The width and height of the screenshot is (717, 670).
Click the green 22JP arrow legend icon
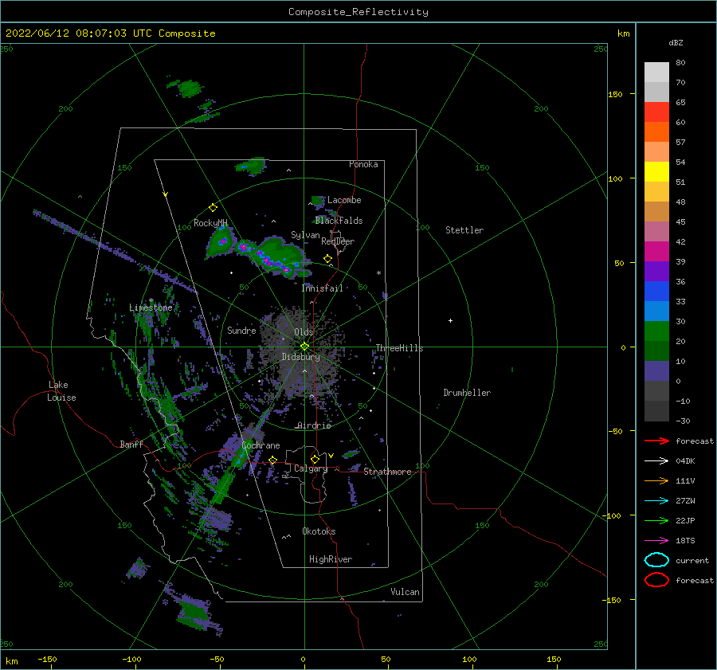pos(656,520)
